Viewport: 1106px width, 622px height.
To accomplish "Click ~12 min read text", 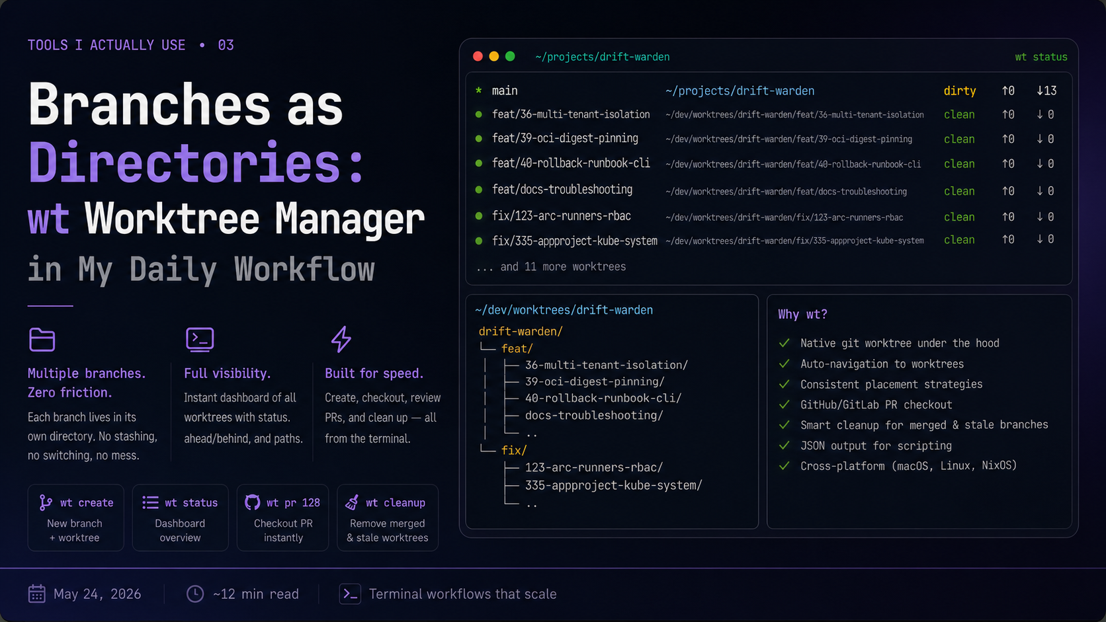I will (x=256, y=594).
